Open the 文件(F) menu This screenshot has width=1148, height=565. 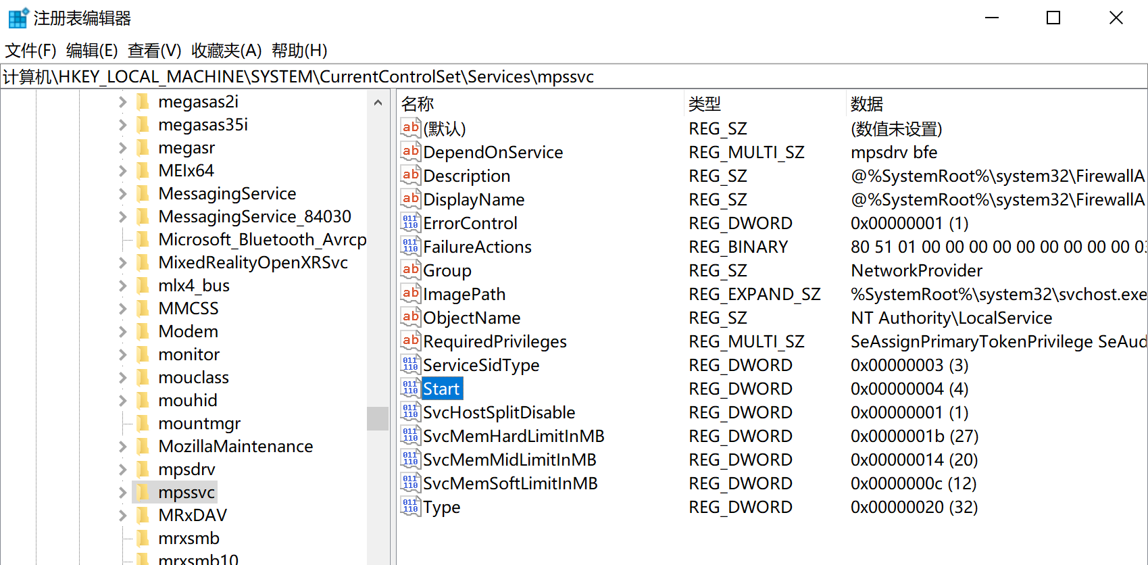pos(30,51)
